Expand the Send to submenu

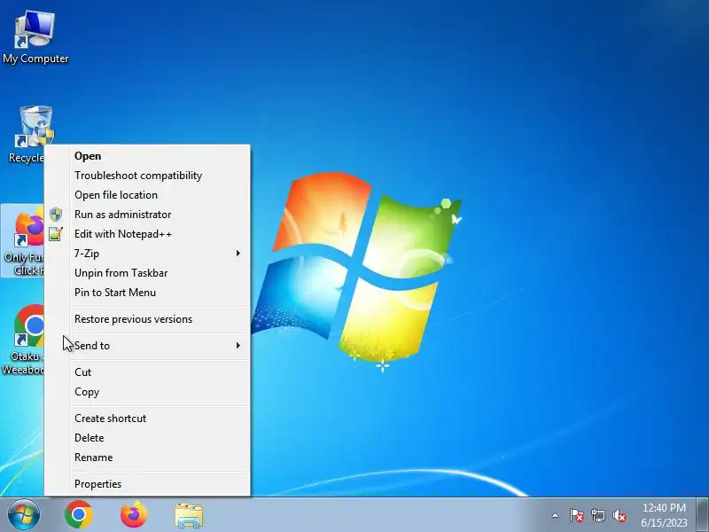pos(147,346)
